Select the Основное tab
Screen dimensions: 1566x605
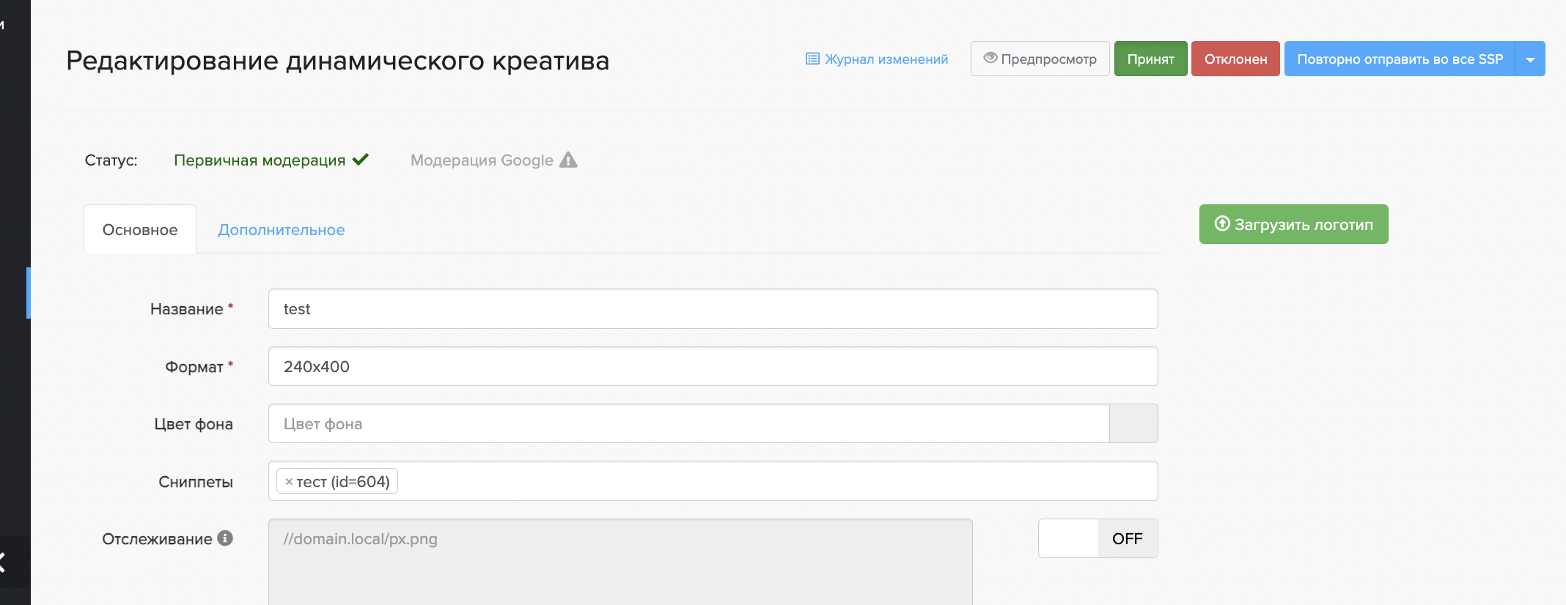[140, 230]
